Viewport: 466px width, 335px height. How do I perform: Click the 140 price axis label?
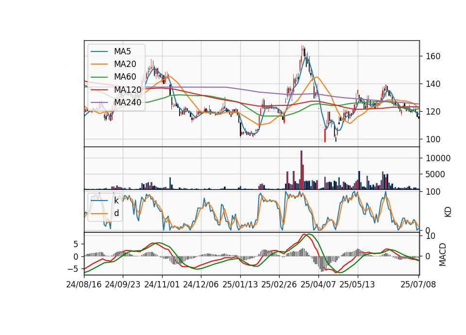click(433, 84)
